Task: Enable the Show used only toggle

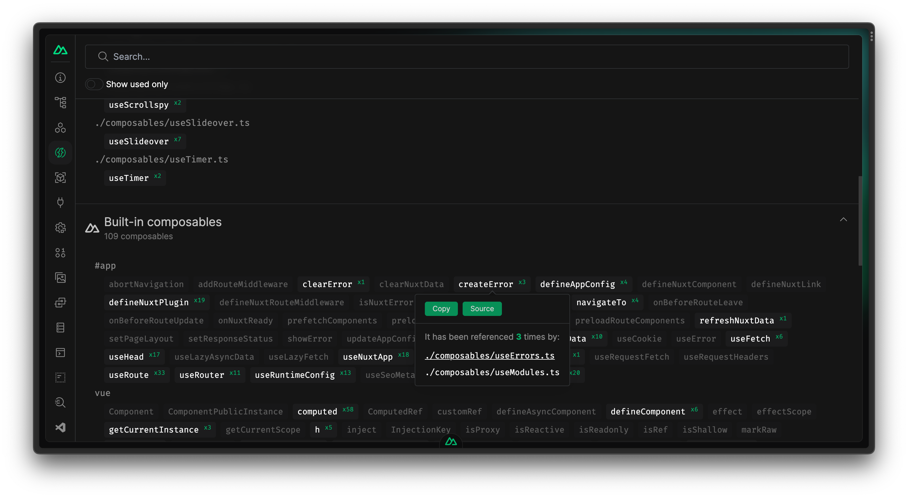Action: point(94,84)
